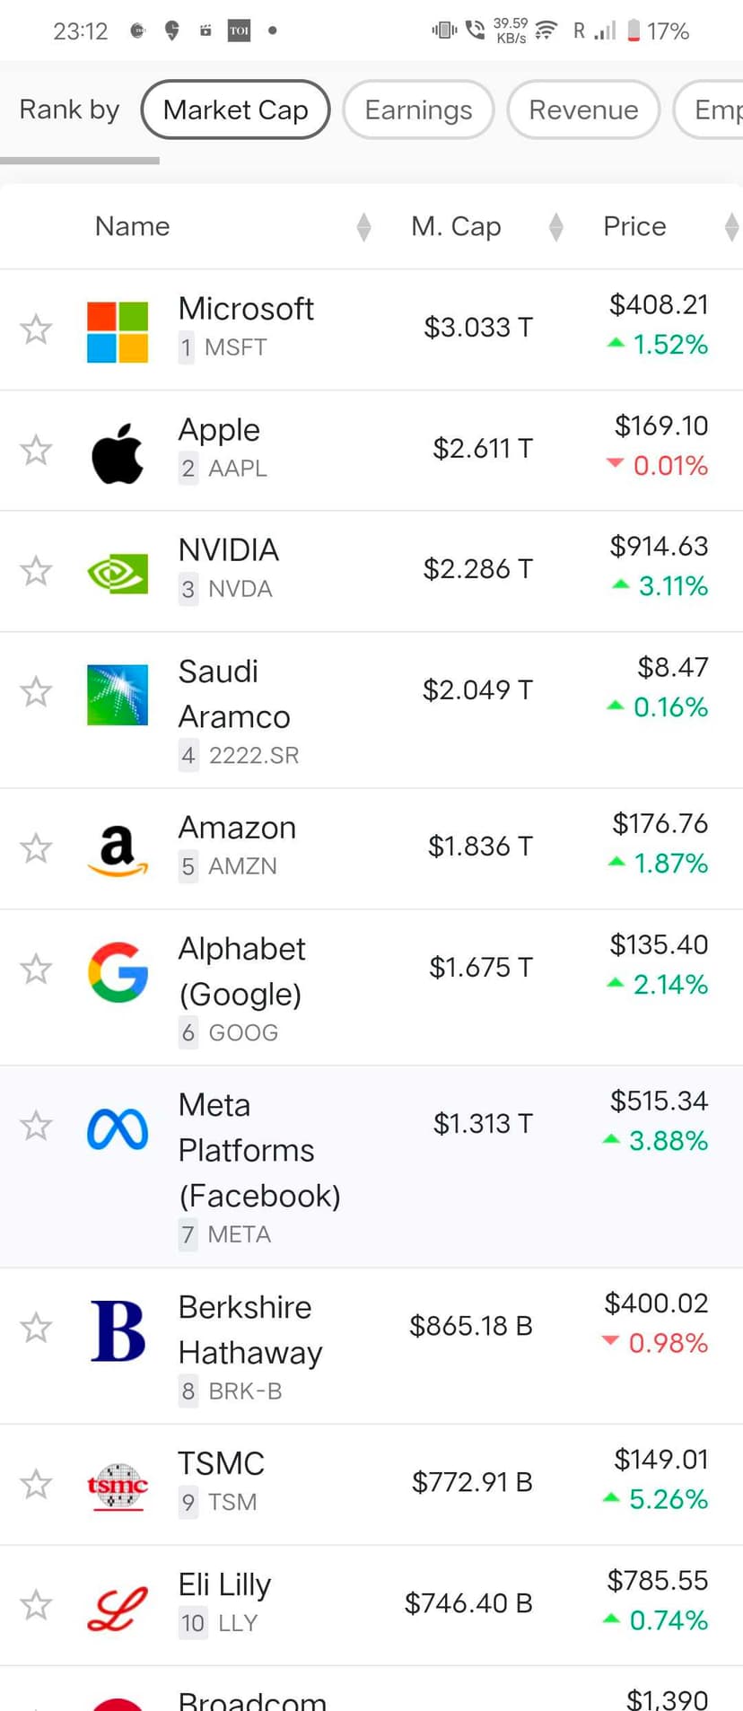This screenshot has width=743, height=1711.
Task: Select the Saudi Aramco logo
Action: (118, 694)
